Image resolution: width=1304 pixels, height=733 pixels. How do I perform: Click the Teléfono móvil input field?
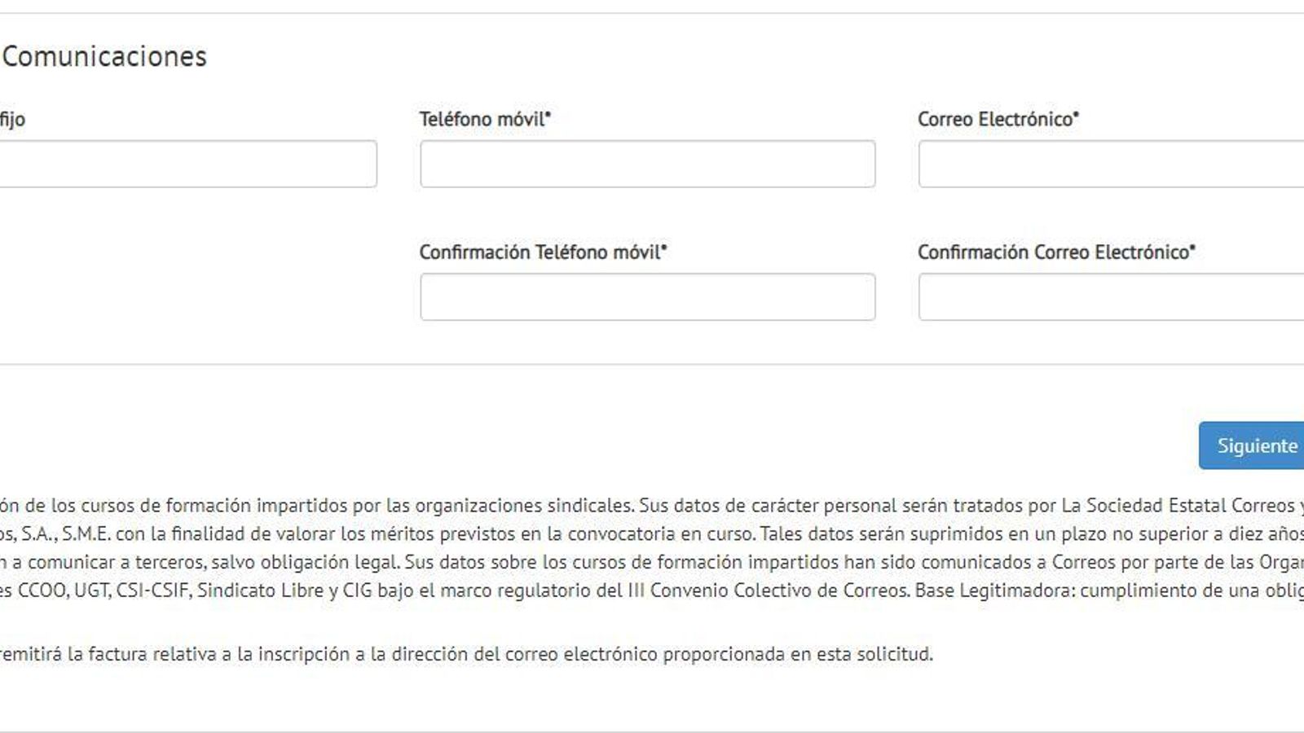(x=648, y=163)
